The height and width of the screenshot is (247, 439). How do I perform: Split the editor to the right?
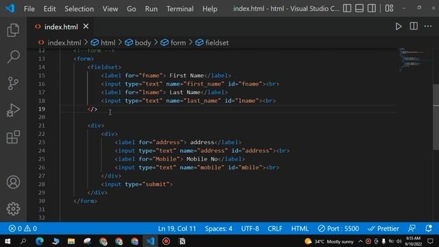pyautogui.click(x=414, y=26)
